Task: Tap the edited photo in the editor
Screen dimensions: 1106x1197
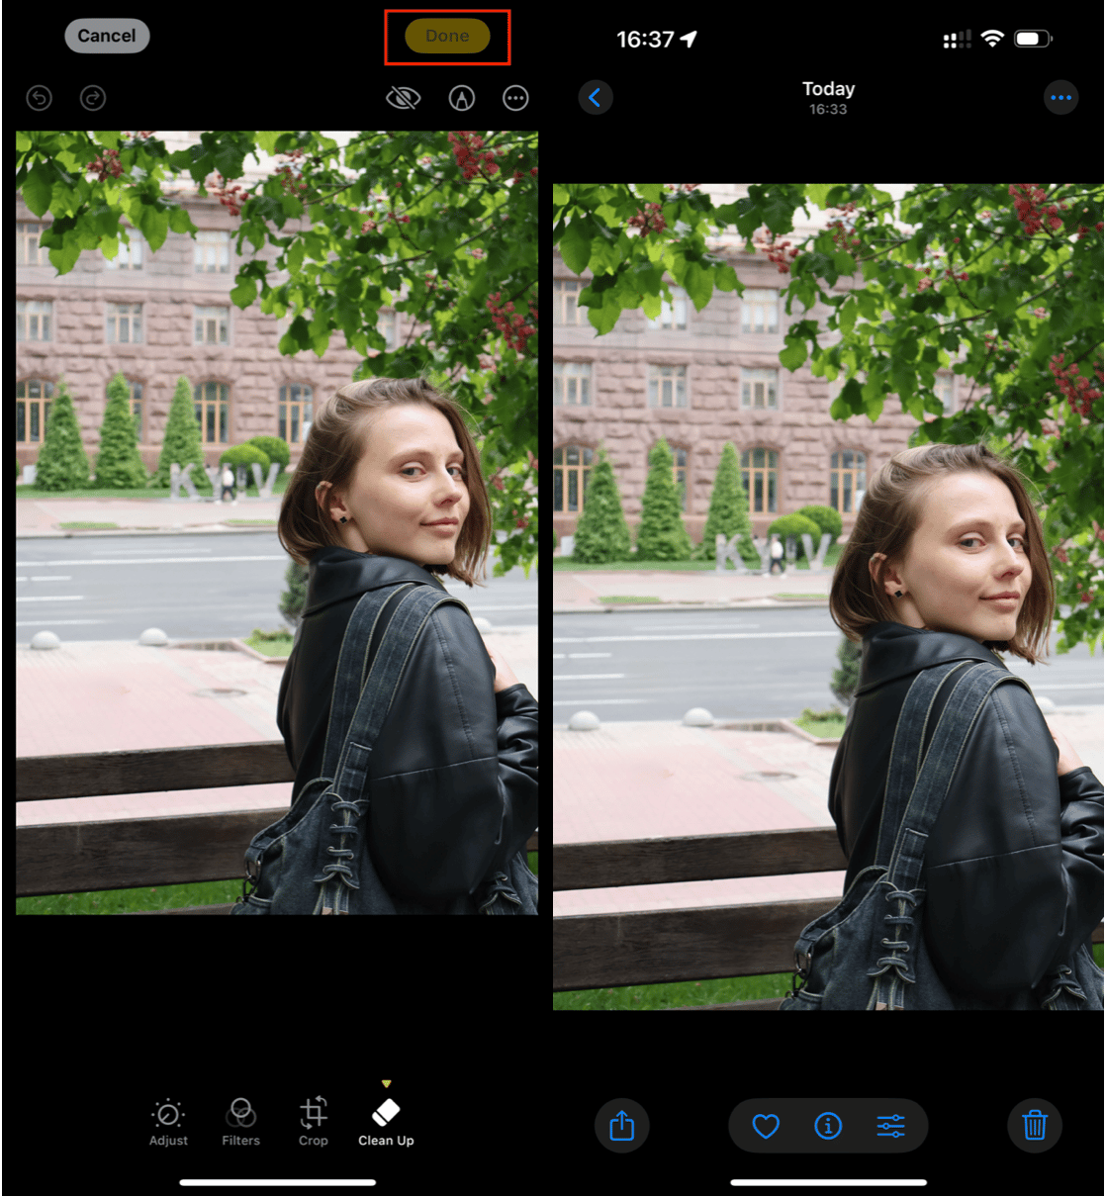Action: pos(277,522)
